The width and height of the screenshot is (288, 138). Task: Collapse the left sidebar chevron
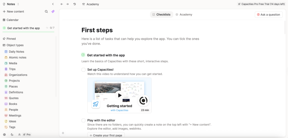tap(53, 4)
